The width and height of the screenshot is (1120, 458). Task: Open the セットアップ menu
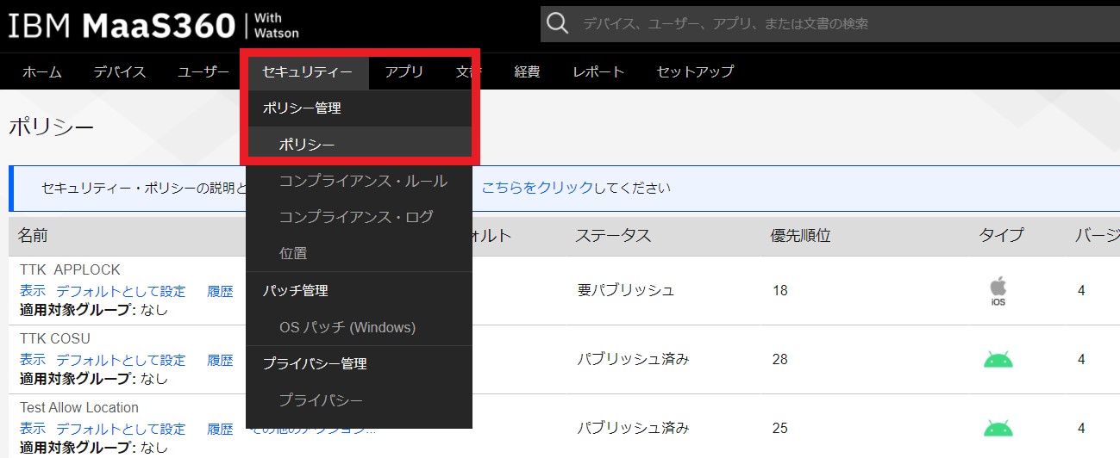click(x=695, y=71)
